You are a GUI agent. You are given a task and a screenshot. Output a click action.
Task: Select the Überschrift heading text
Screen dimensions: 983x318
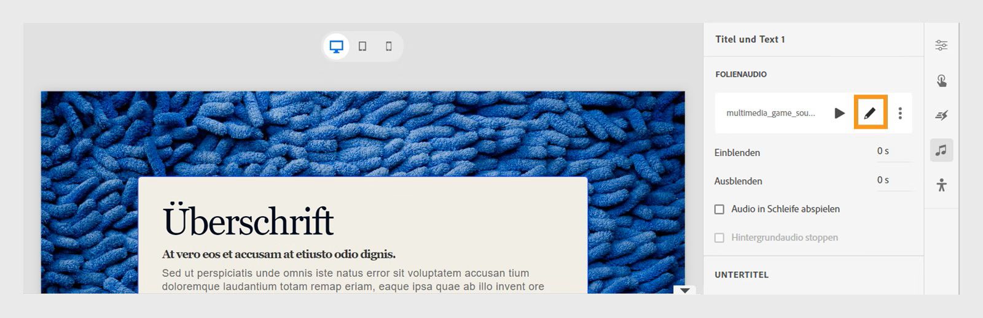pyautogui.click(x=248, y=220)
